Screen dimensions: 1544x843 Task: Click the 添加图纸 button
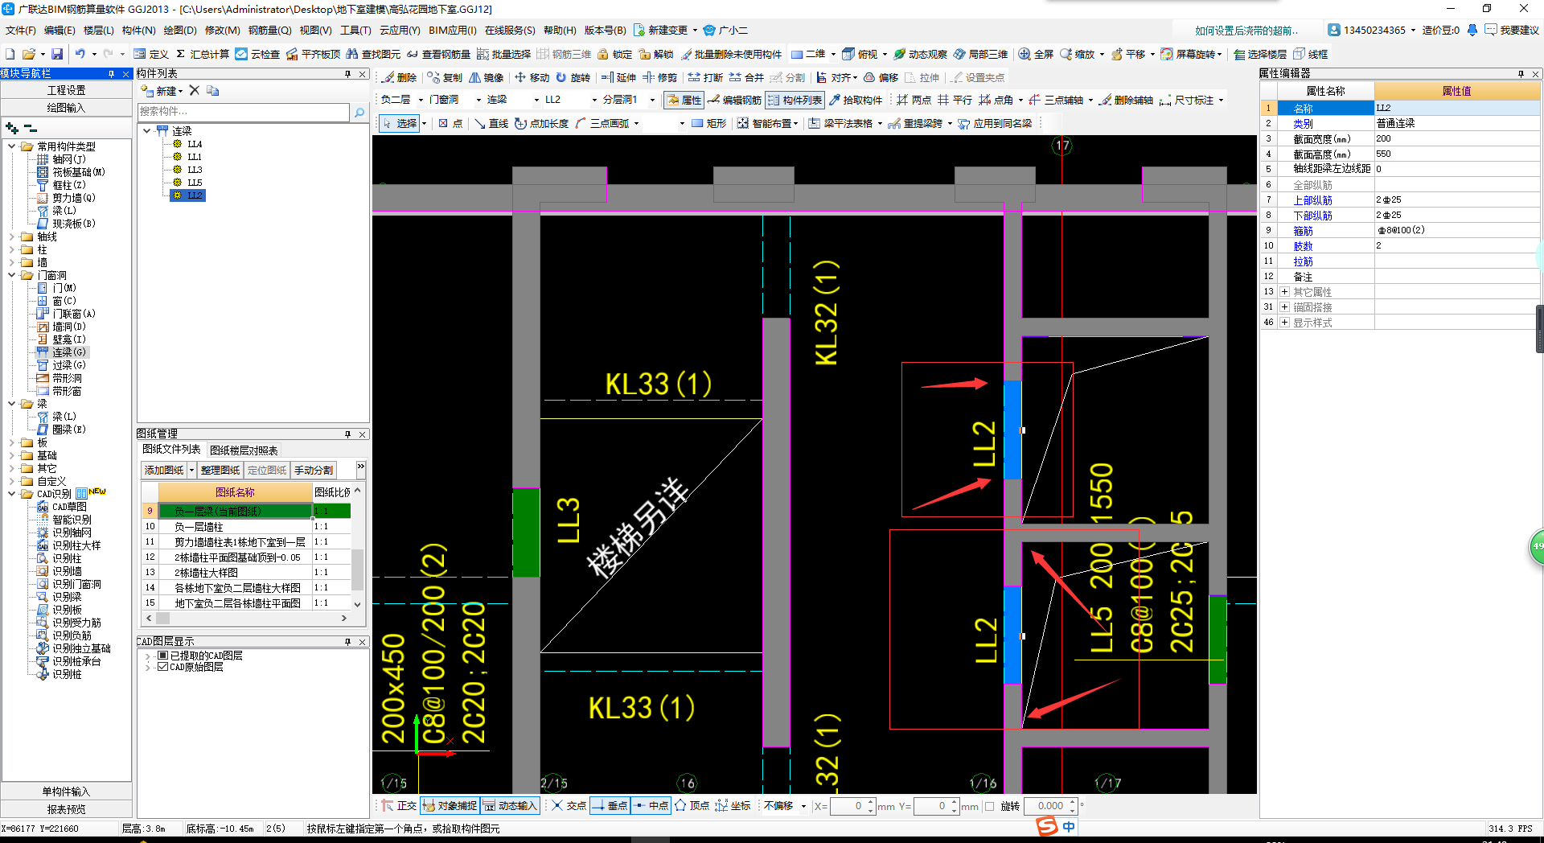pyautogui.click(x=164, y=470)
